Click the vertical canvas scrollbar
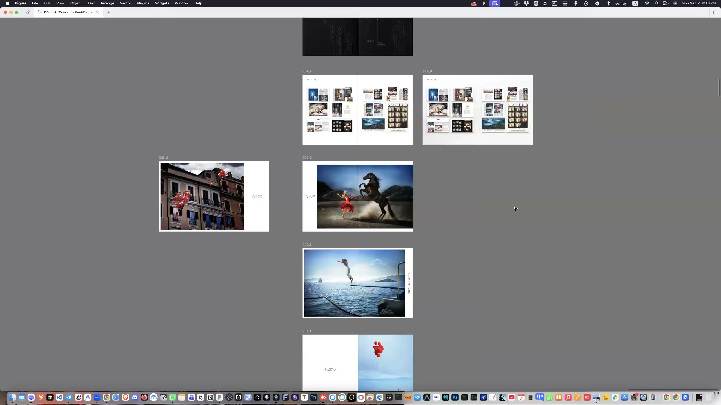 coord(719,87)
